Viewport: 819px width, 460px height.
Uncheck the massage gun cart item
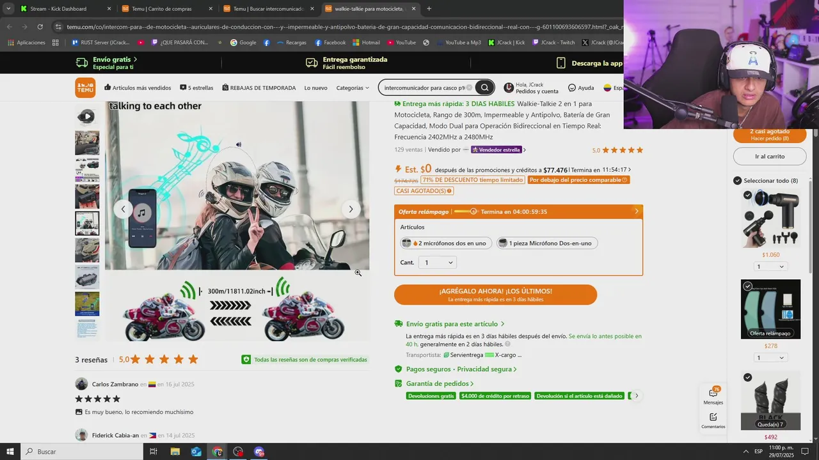tap(747, 195)
